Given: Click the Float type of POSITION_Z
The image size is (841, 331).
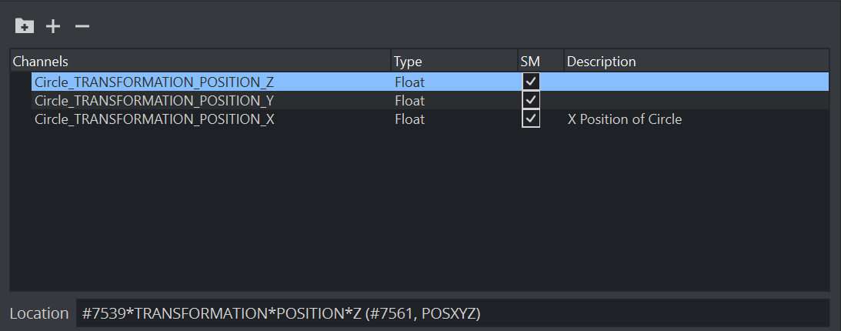Looking at the screenshot, I should click(410, 82).
